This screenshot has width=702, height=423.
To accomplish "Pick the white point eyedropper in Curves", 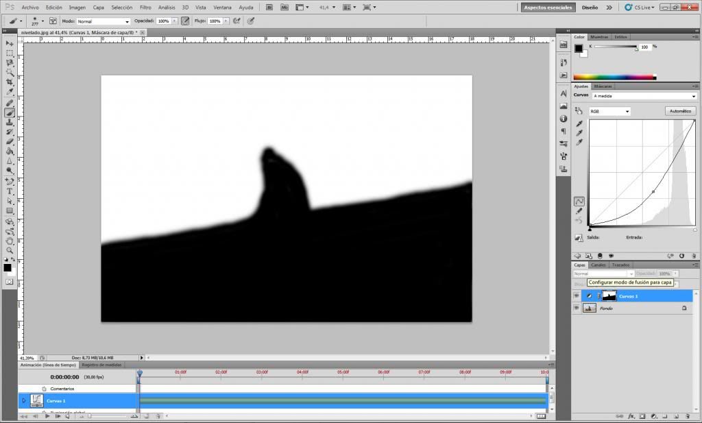I will tap(579, 143).
